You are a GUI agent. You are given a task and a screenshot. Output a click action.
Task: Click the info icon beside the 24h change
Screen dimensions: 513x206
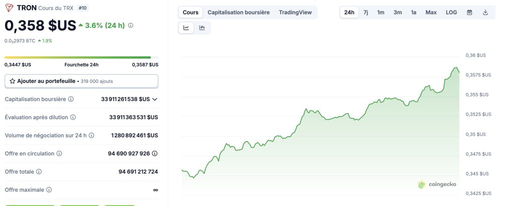point(131,25)
